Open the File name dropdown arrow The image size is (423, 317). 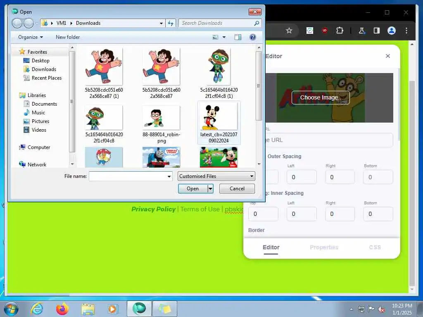click(x=169, y=177)
